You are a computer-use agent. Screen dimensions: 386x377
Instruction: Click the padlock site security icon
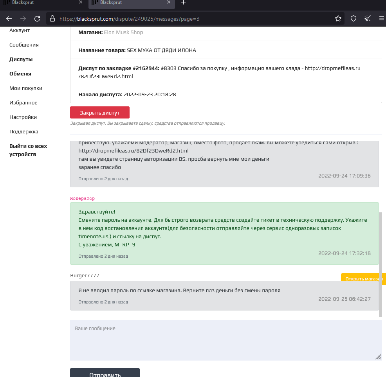tap(52, 19)
